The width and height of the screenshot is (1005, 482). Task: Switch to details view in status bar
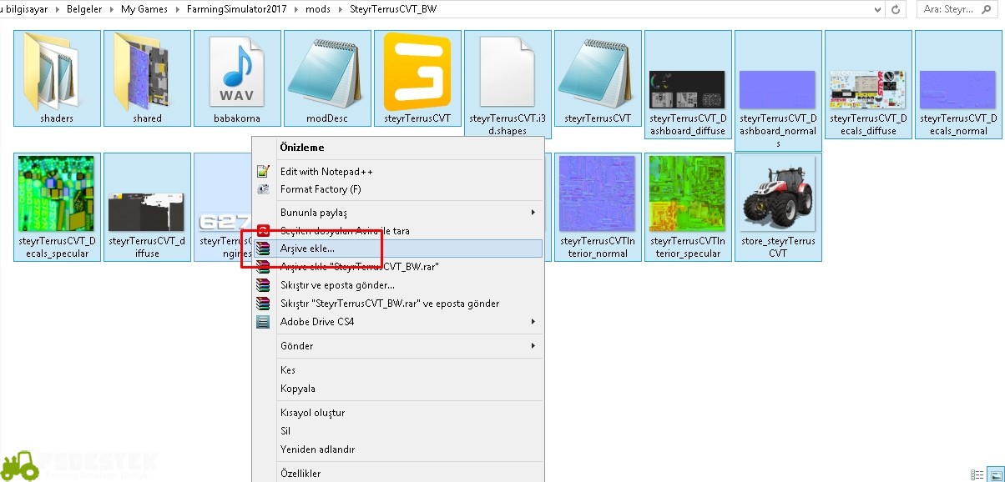[x=976, y=474]
